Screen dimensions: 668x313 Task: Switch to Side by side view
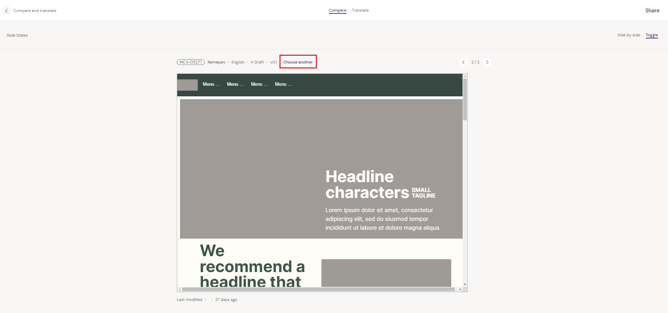(x=628, y=35)
